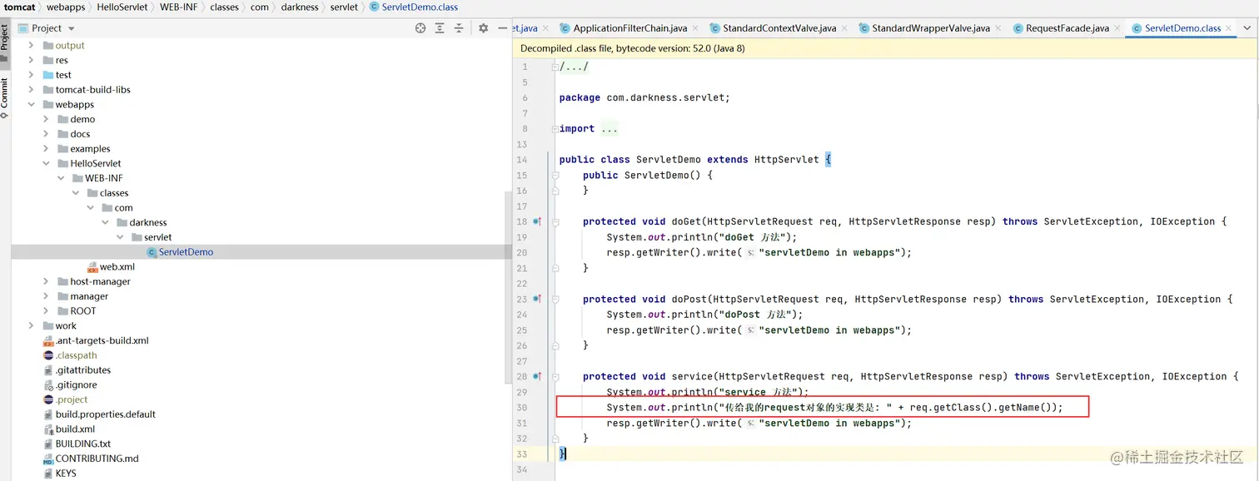The width and height of the screenshot is (1259, 481).
Task: Show hidden editor tabs dropdown arrow
Action: click(x=1247, y=28)
